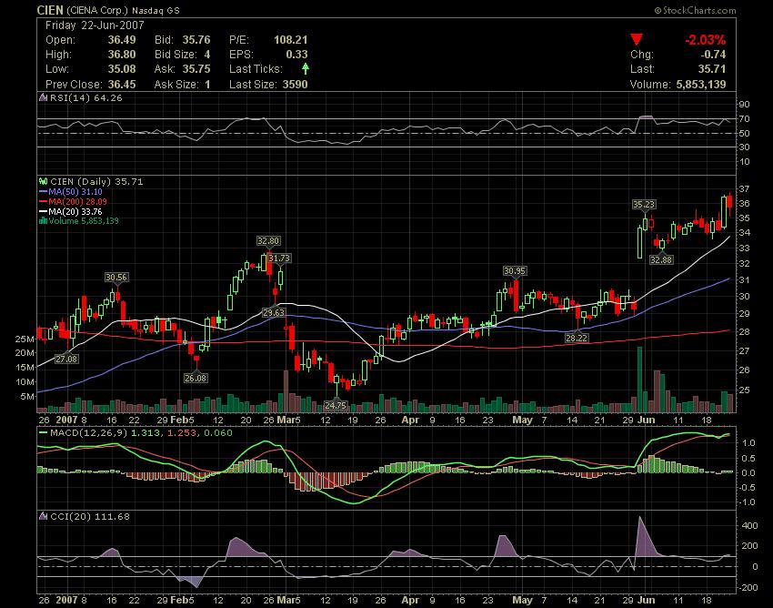Click the 'MA(20) 33.76' legend label
This screenshot has width=773, height=608.
75,211
